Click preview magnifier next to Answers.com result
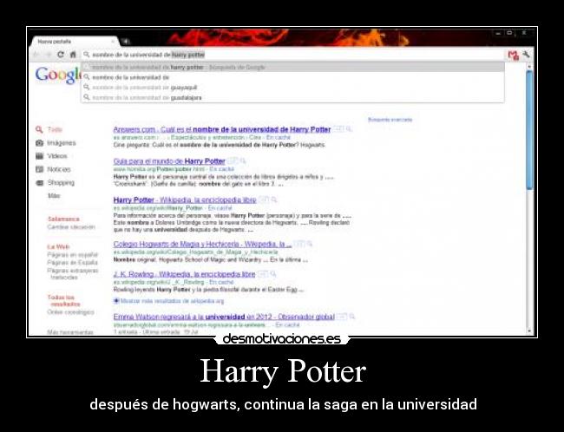The image size is (564, 432). click(348, 128)
